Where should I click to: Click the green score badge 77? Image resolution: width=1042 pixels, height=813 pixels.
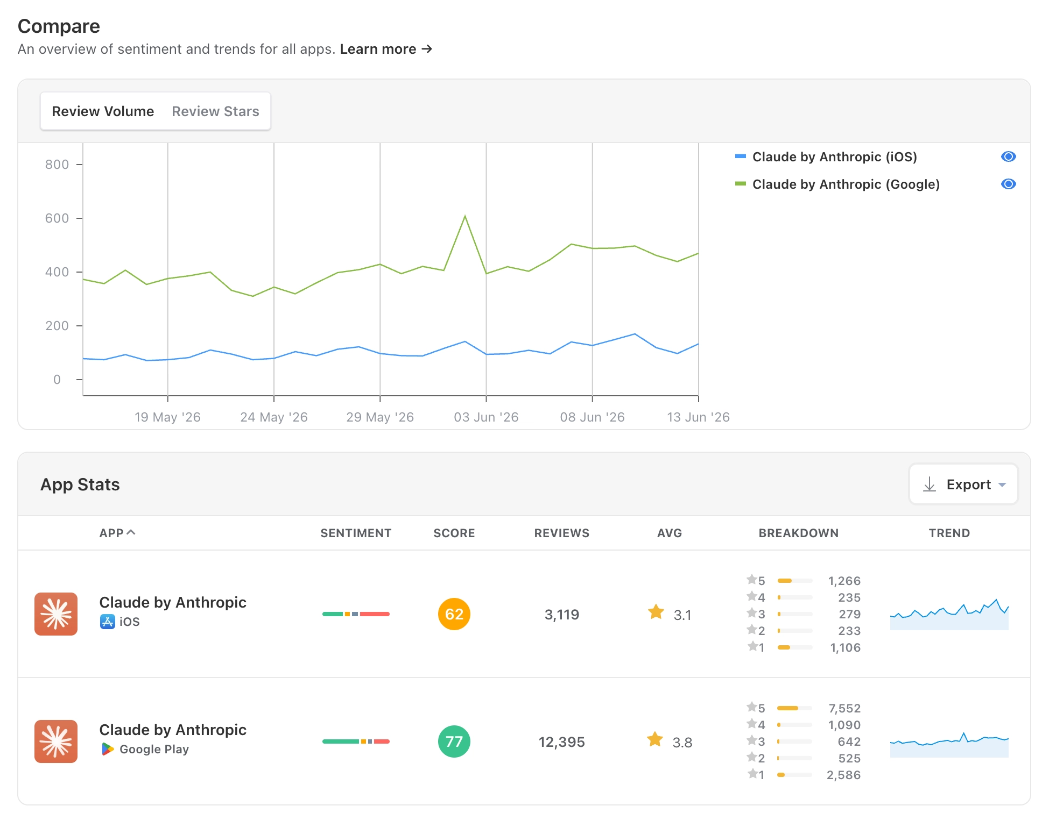[454, 741]
